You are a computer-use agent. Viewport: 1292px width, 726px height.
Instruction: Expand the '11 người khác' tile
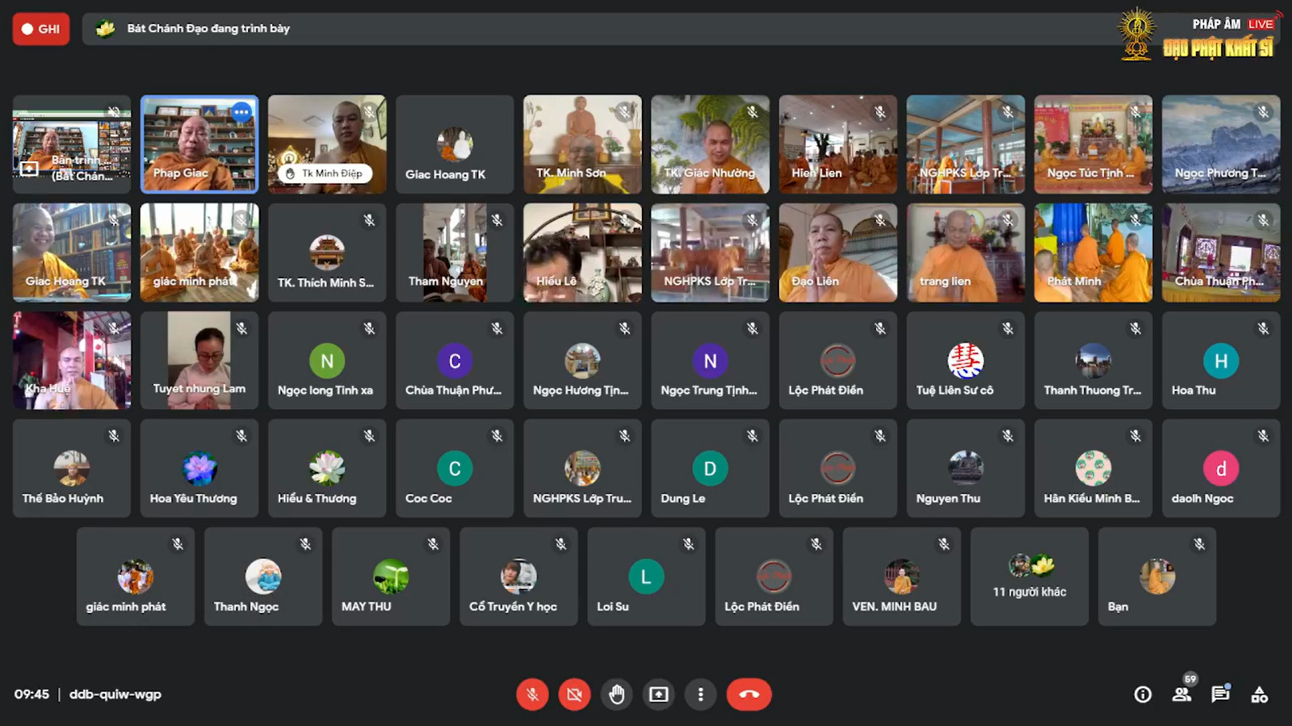tap(1030, 577)
